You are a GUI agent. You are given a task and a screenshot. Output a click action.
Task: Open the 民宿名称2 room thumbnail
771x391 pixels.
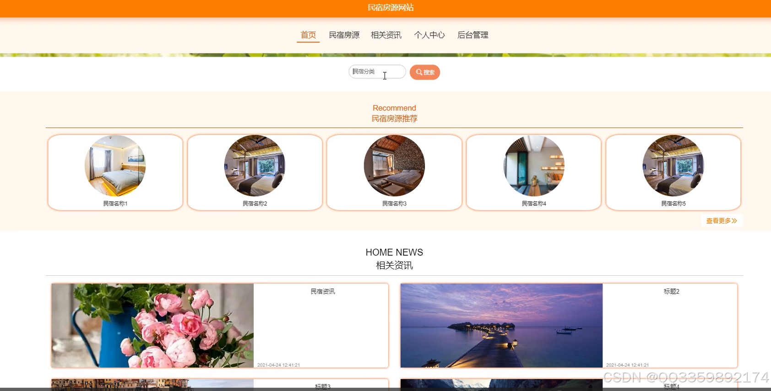[x=255, y=166]
